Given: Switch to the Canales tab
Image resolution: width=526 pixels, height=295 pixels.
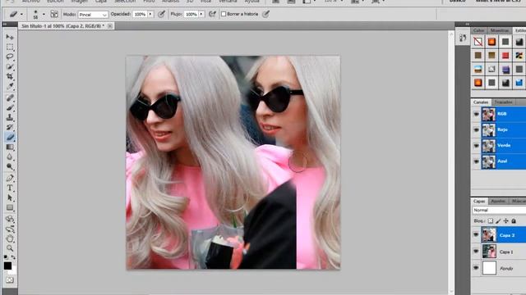Looking at the screenshot, I should click(481, 102).
